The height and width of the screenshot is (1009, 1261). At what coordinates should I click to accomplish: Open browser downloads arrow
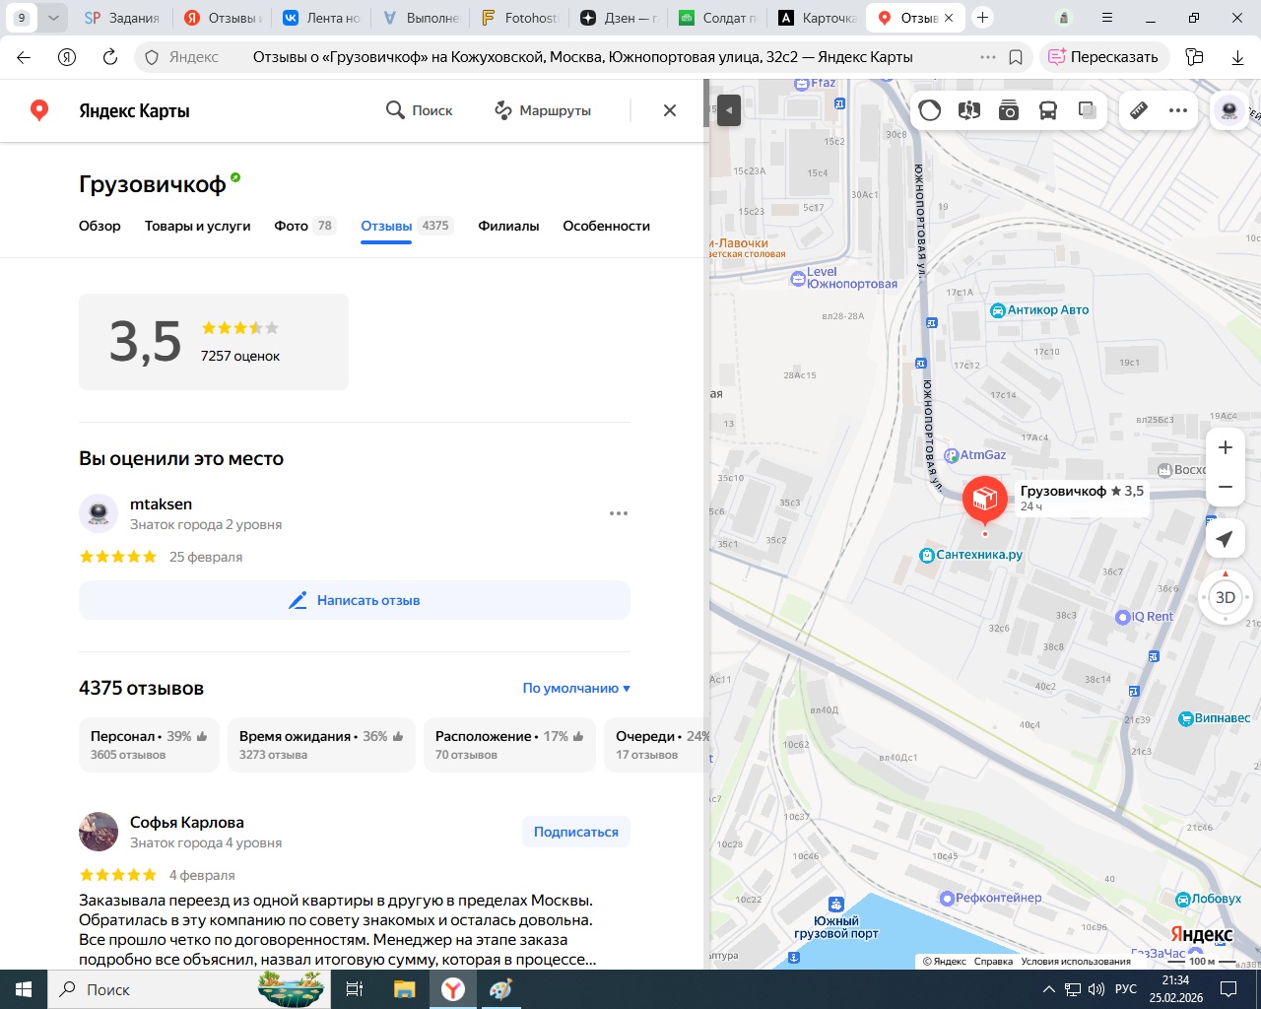point(1237,57)
